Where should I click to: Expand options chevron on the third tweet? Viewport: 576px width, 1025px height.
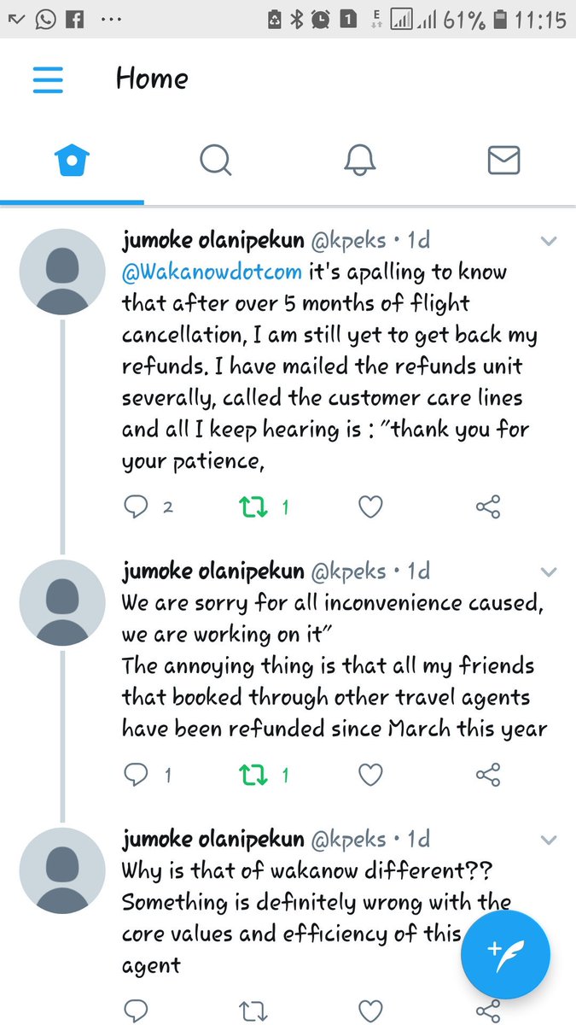[549, 840]
